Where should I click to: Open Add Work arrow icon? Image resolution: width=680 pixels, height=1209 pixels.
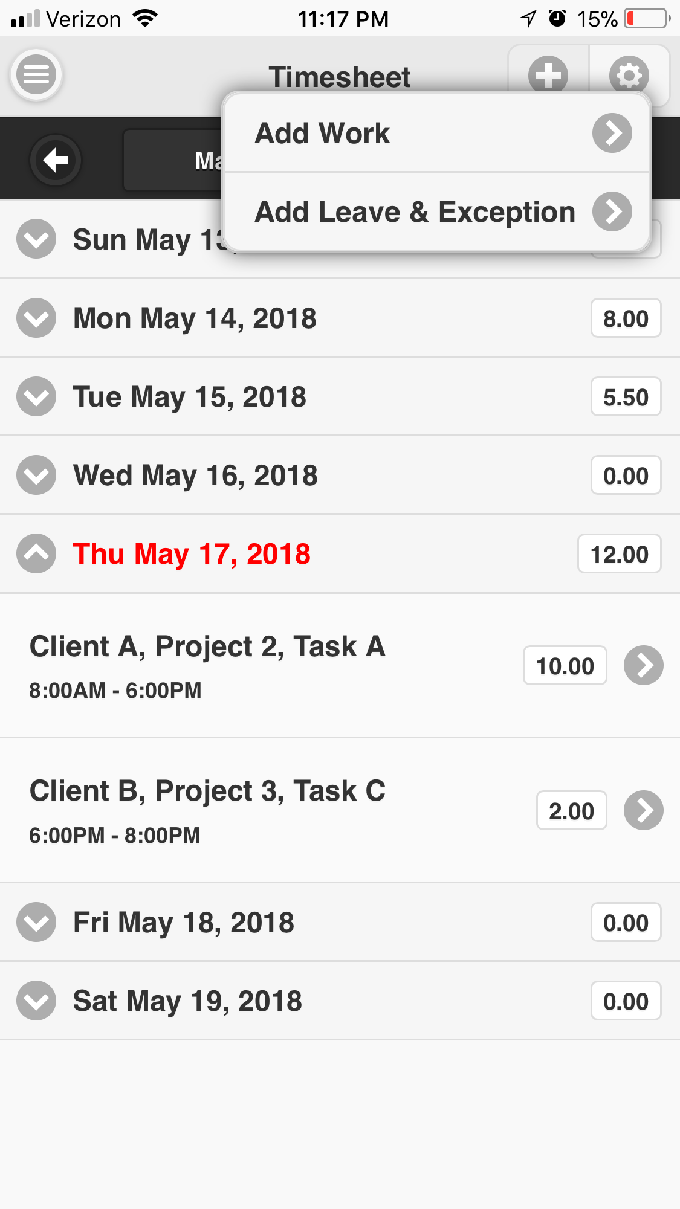[612, 133]
